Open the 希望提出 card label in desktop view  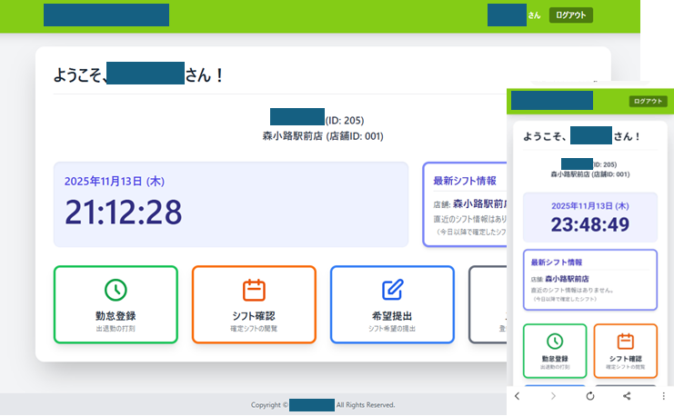point(392,315)
